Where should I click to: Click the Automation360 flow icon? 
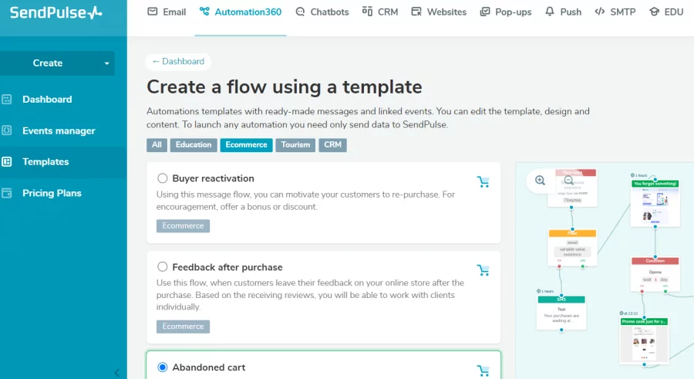coord(204,12)
